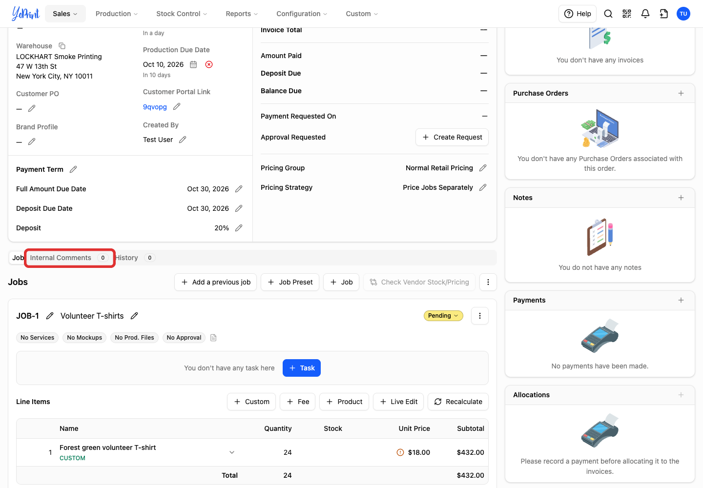Viewport: 703px width, 488px height.
Task: Click the Recalculate button
Action: click(x=458, y=402)
